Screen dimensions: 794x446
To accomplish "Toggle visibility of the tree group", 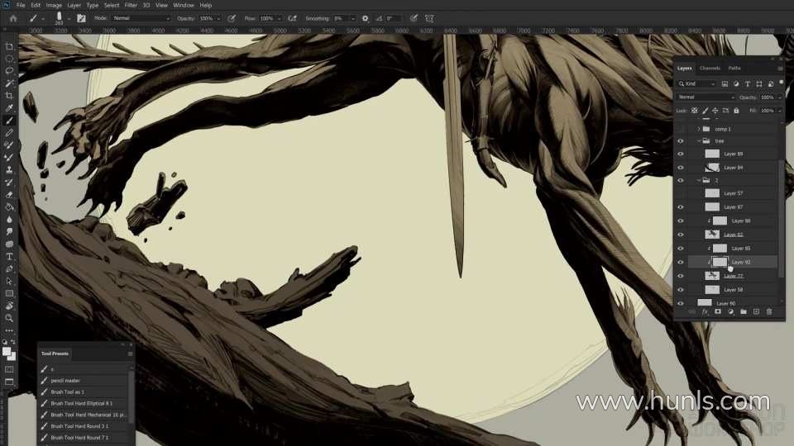I will click(681, 141).
